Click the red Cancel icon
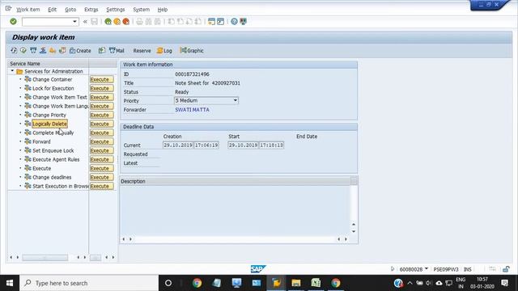518x291 pixels. coord(126,22)
